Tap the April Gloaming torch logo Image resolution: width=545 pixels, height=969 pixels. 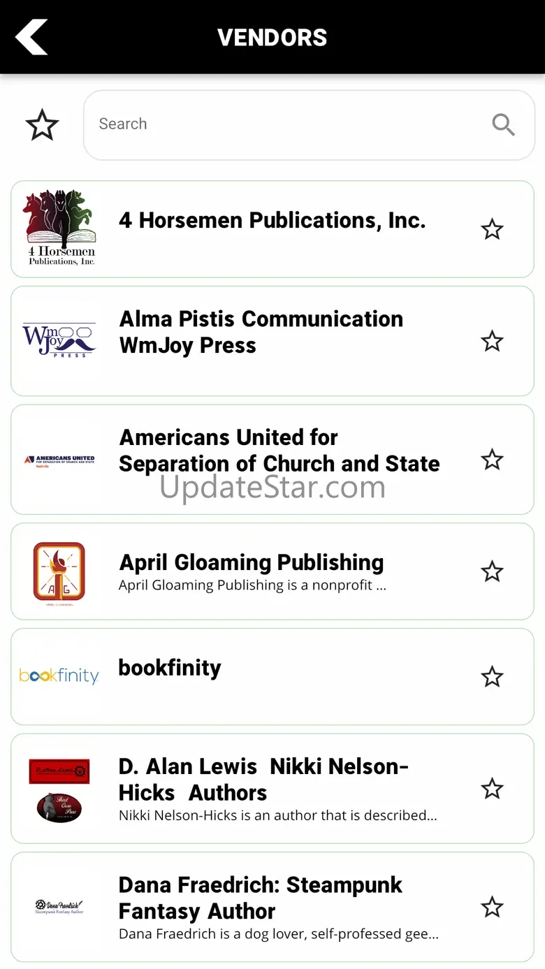point(59,572)
